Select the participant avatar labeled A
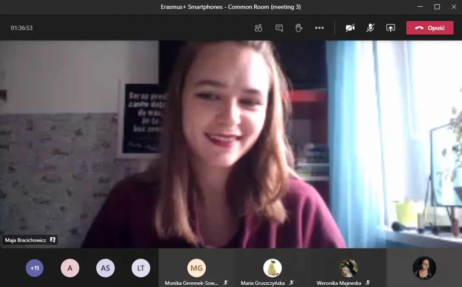 (x=70, y=268)
